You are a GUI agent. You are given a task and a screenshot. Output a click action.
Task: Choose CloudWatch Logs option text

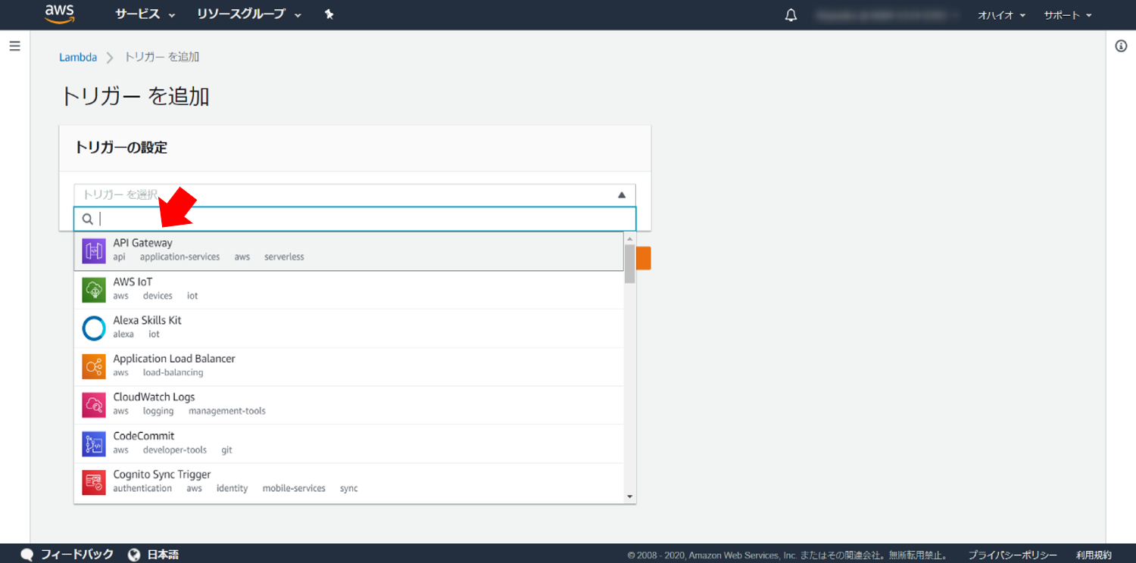click(x=154, y=397)
